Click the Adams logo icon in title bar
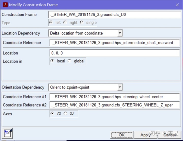Screen dimensions: 183x141 click(5, 5)
